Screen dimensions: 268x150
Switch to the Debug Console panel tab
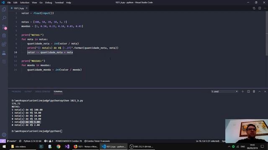(43, 92)
